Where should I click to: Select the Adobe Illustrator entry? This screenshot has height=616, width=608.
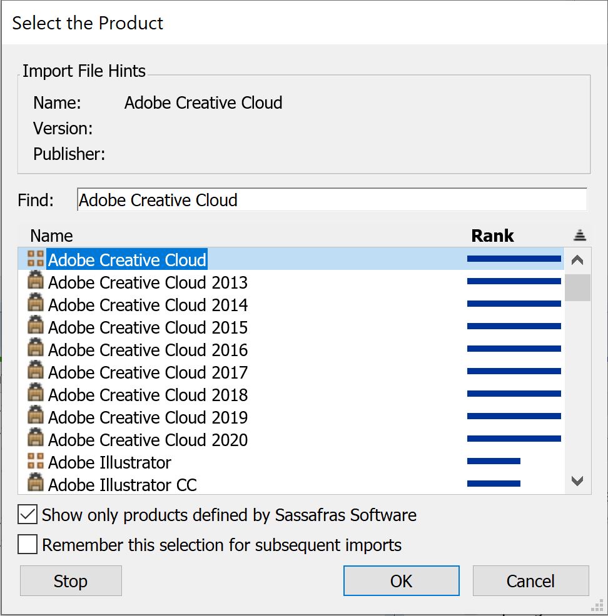[291, 461]
